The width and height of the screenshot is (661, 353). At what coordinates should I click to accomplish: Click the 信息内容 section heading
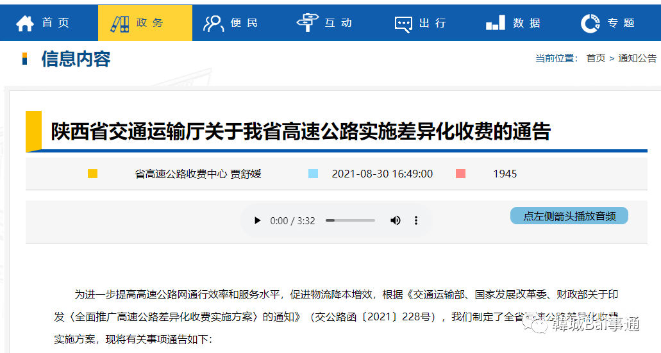tap(76, 59)
